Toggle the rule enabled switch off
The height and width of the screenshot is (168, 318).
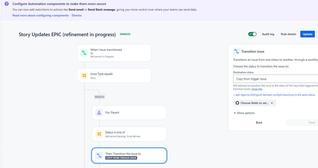point(252,34)
